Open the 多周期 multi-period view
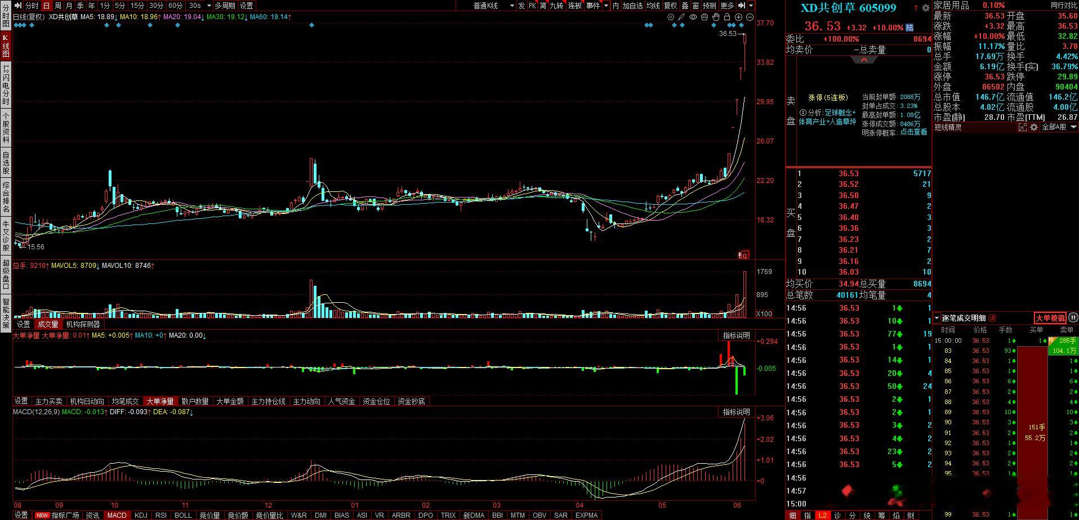The image size is (1079, 520). [x=225, y=5]
